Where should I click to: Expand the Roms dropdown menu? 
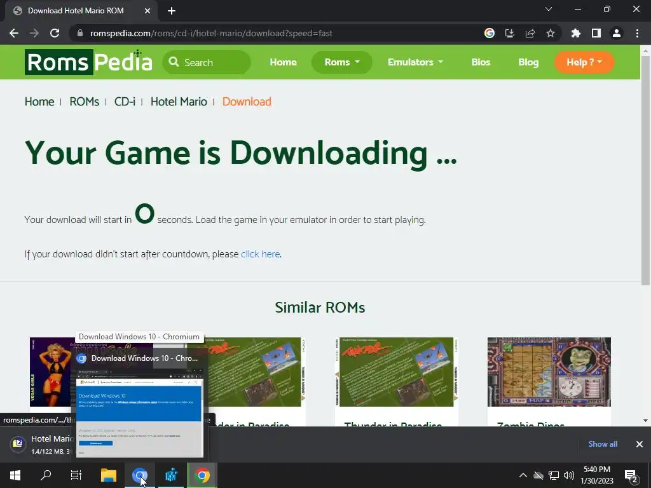(x=341, y=62)
